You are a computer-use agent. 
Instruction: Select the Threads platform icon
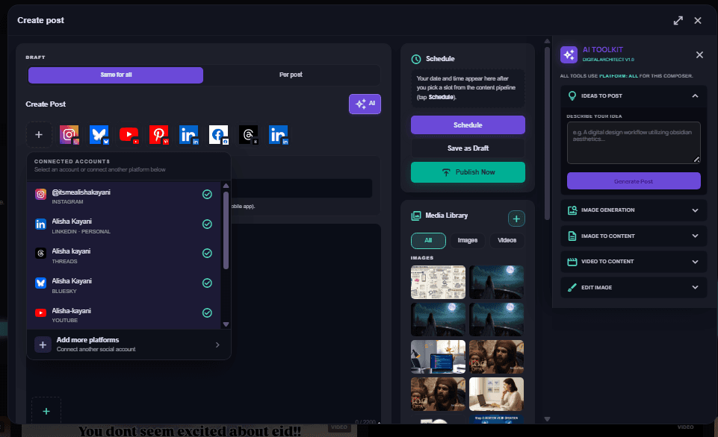(x=248, y=134)
